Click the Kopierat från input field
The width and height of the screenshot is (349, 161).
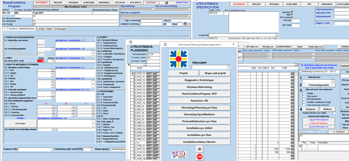[35, 149]
